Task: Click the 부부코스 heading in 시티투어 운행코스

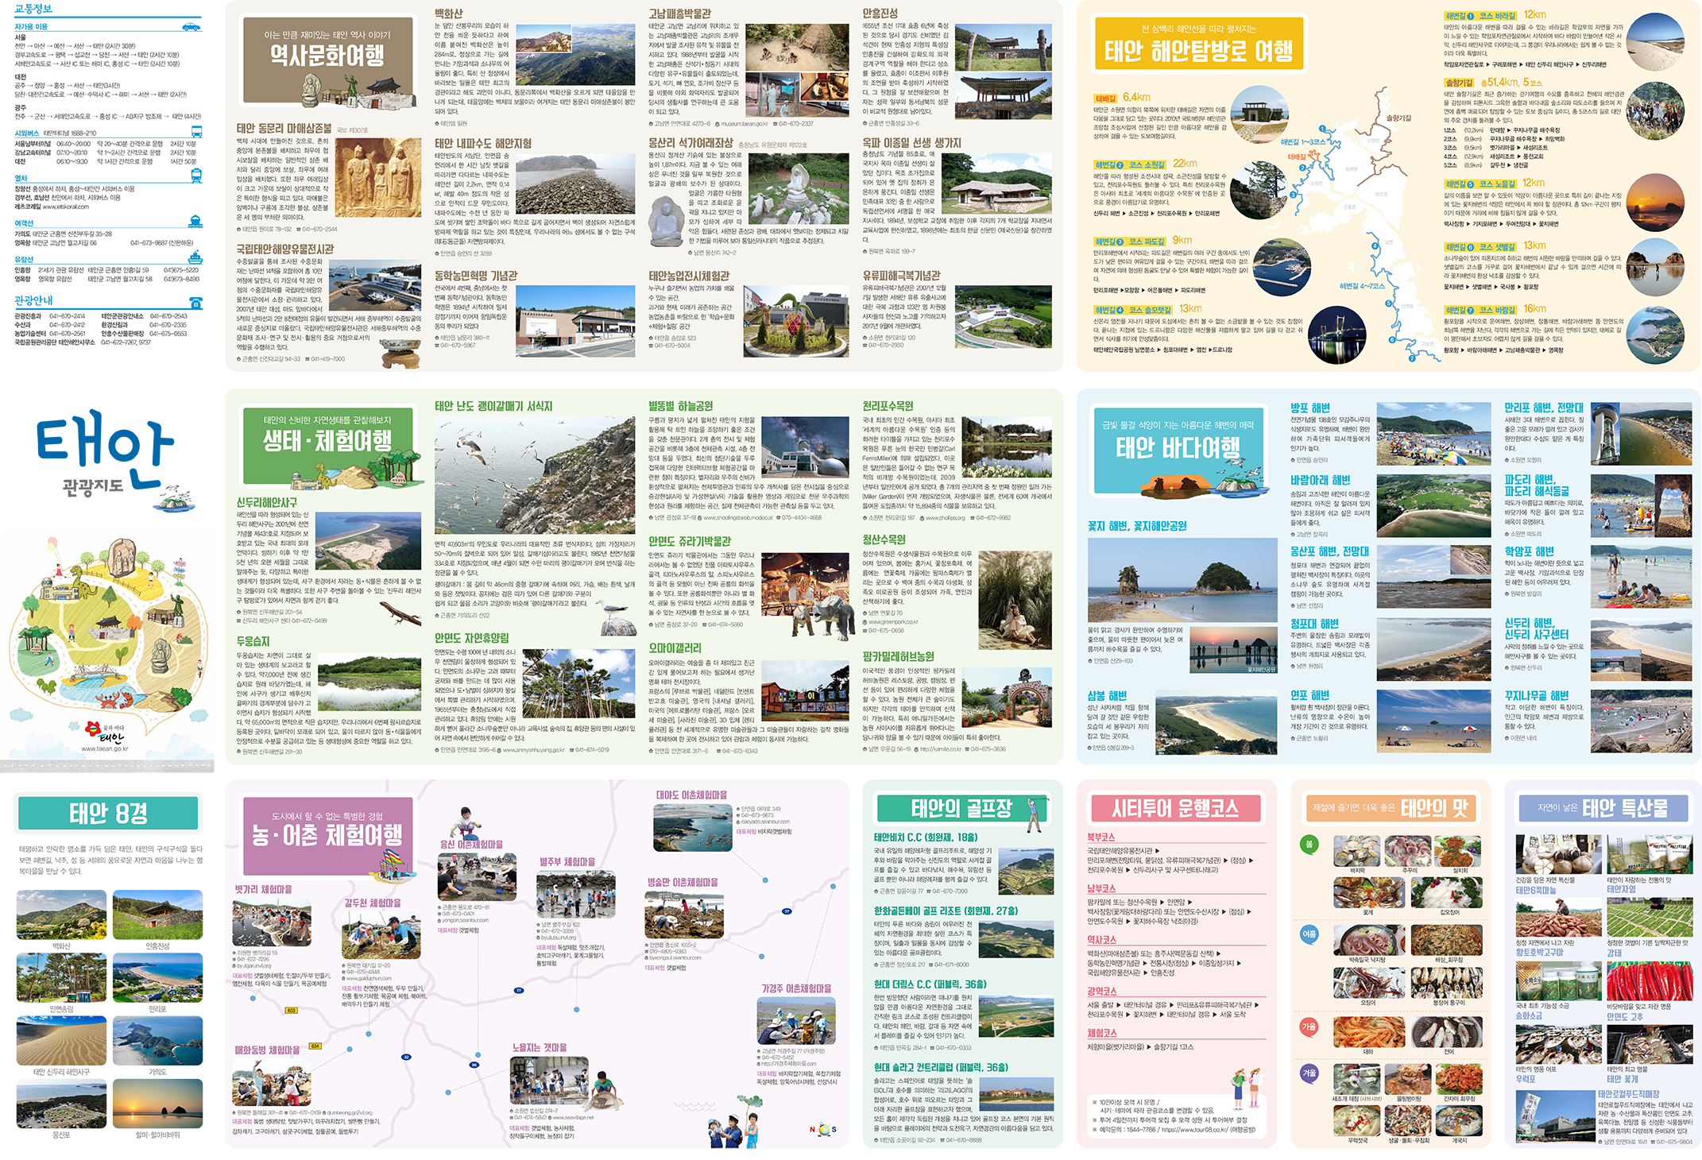Action: click(x=1101, y=837)
